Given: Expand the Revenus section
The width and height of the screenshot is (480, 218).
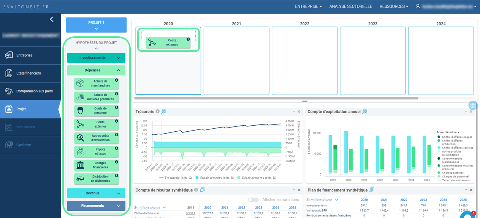Looking at the screenshot, I should 96,193.
